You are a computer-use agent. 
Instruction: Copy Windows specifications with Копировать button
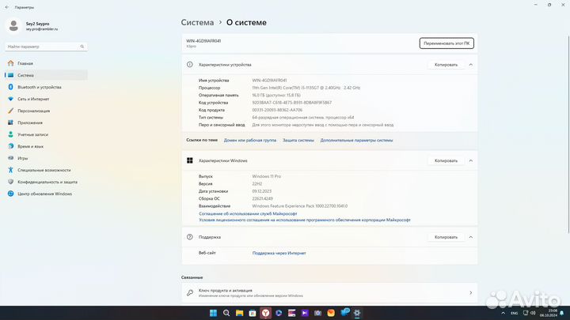tap(446, 160)
